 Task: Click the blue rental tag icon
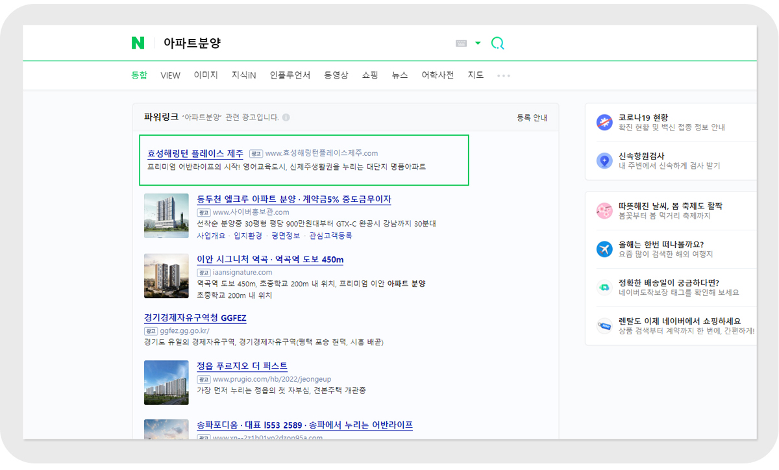(x=604, y=326)
